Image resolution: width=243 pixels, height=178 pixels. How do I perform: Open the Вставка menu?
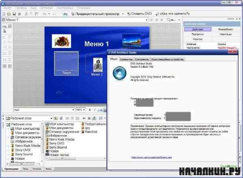point(46,8)
